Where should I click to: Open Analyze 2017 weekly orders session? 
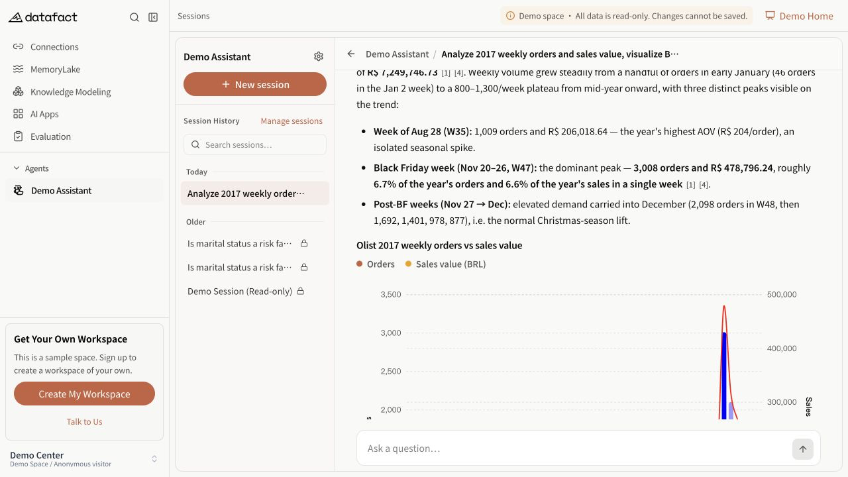pos(255,193)
